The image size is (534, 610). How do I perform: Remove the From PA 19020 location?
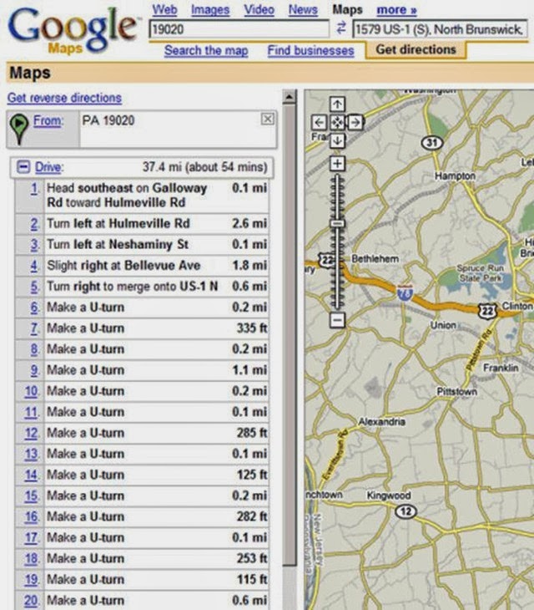[267, 119]
